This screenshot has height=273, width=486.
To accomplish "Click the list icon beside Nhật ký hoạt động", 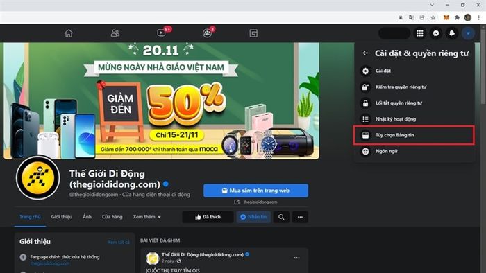I will point(365,119).
